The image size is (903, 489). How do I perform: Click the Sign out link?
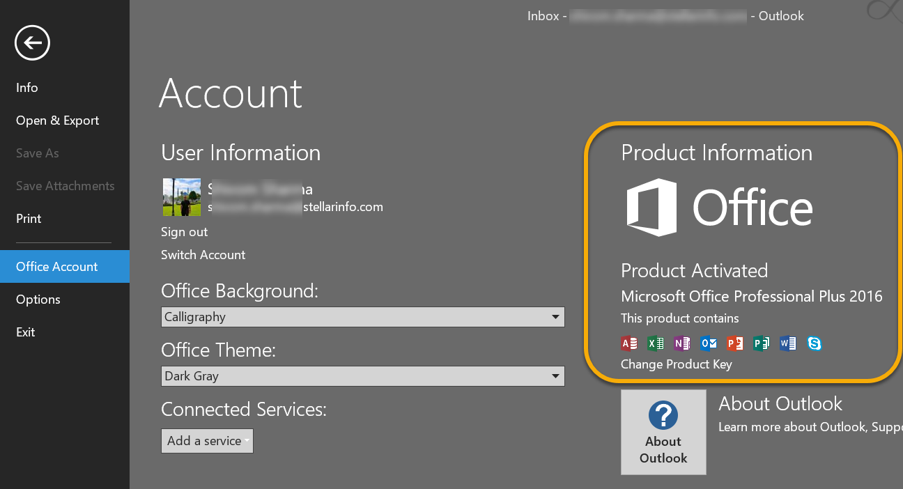tap(184, 231)
